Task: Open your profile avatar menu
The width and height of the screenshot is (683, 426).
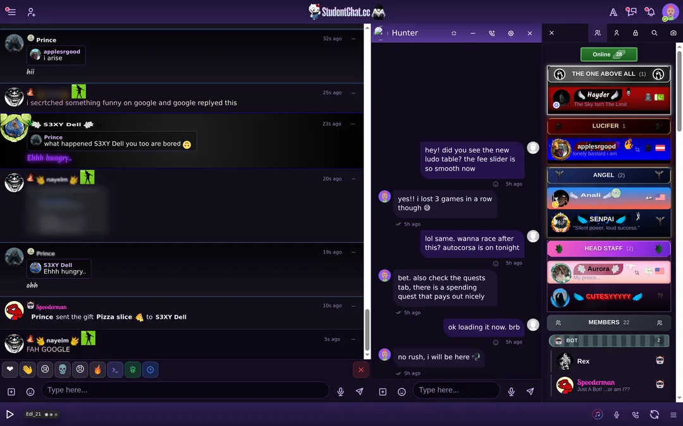Action: pyautogui.click(x=670, y=12)
